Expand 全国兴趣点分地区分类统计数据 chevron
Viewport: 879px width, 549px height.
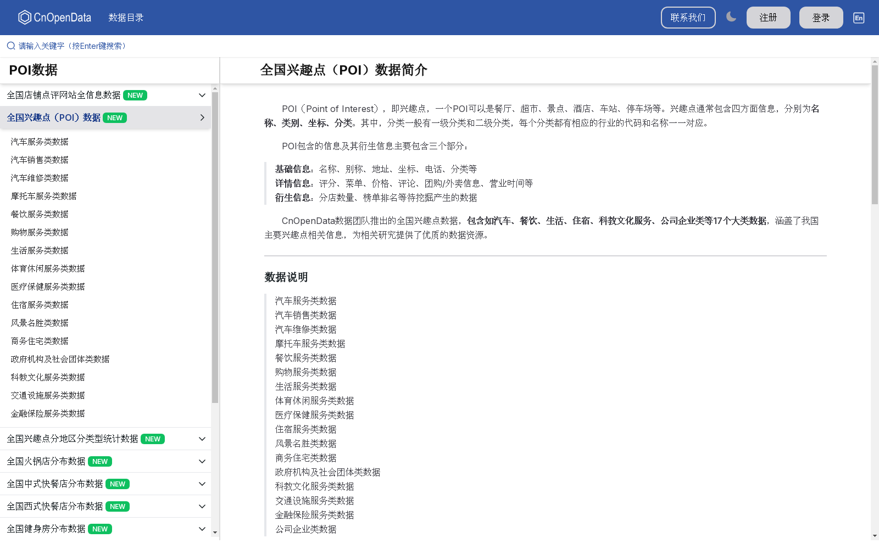pos(202,439)
